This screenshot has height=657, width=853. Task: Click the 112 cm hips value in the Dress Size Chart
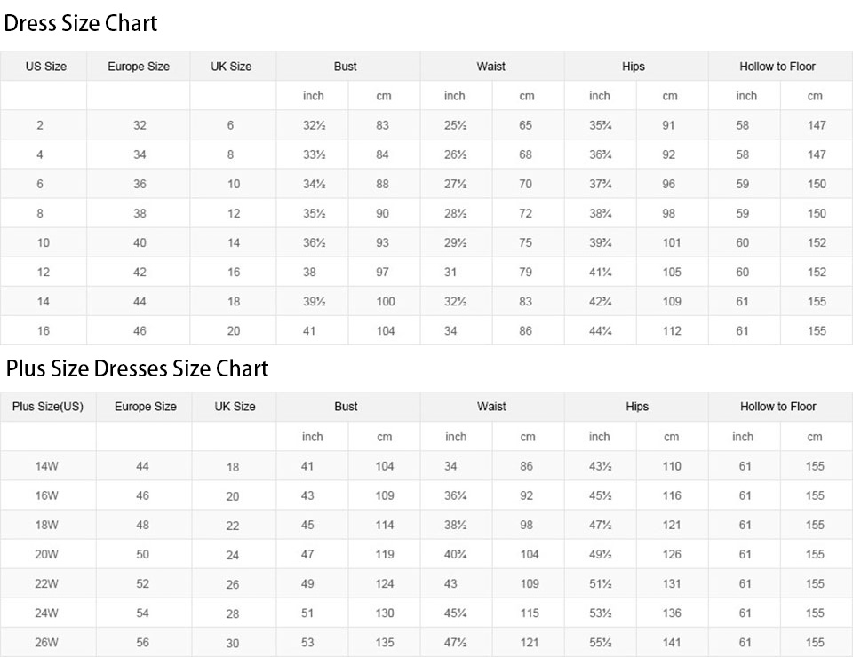point(672,331)
